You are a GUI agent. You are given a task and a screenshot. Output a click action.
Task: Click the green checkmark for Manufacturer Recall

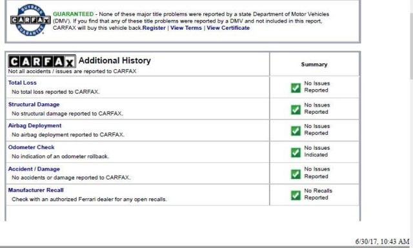click(x=296, y=195)
